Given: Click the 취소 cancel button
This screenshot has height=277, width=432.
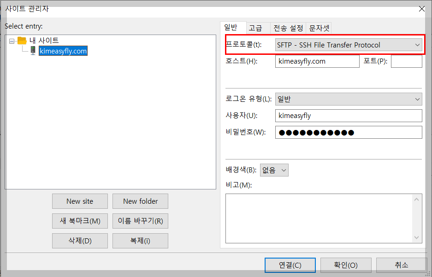Looking at the screenshot, I should click(402, 265).
